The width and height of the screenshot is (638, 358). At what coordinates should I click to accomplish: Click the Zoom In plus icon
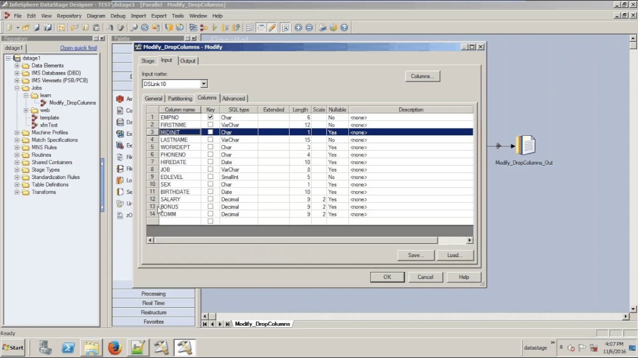(298, 28)
